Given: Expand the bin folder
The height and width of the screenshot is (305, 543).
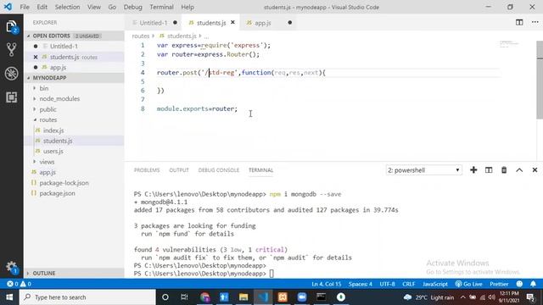Looking at the screenshot, I should (43, 88).
